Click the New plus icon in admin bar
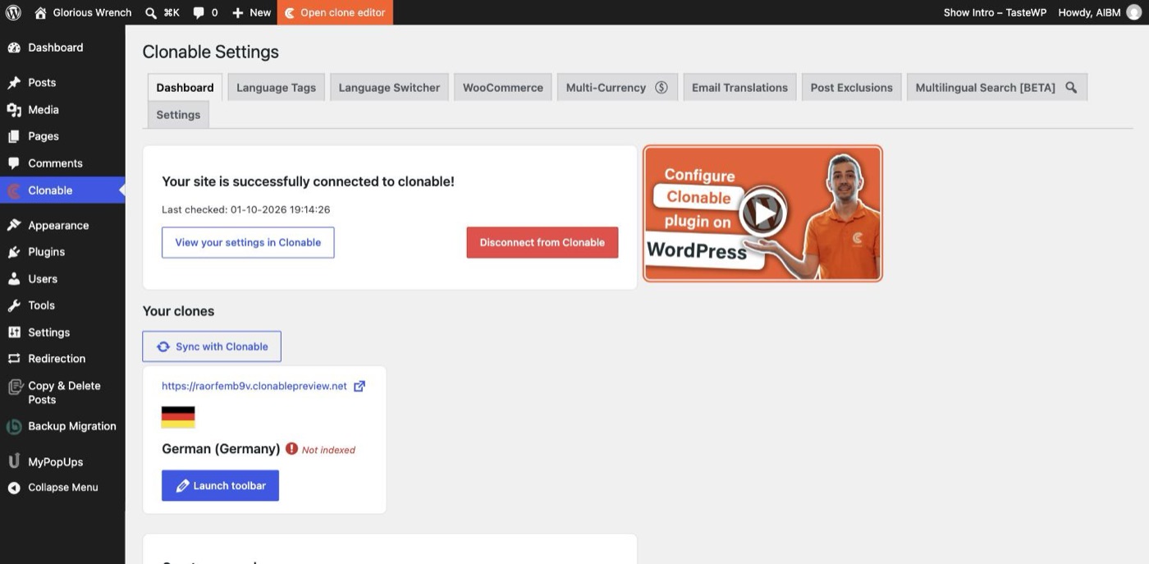1149x564 pixels. pos(238,12)
